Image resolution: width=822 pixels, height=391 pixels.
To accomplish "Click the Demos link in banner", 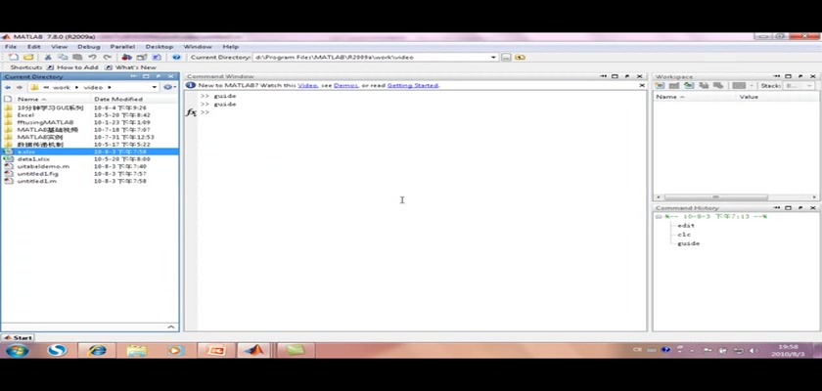I will 345,85.
